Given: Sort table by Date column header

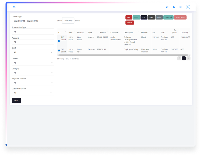Looking at the screenshot, I should click(x=70, y=32).
